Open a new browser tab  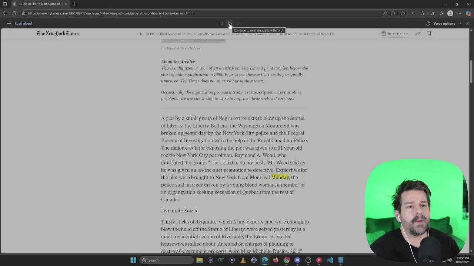(74, 4)
